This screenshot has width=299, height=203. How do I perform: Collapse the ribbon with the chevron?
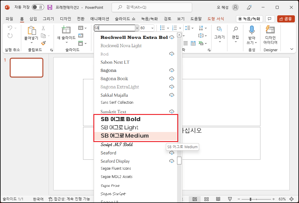tap(292, 49)
